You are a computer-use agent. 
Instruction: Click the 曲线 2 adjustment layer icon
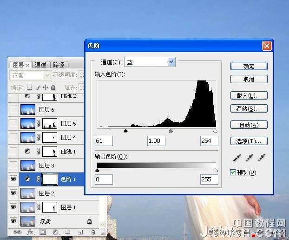point(27,96)
